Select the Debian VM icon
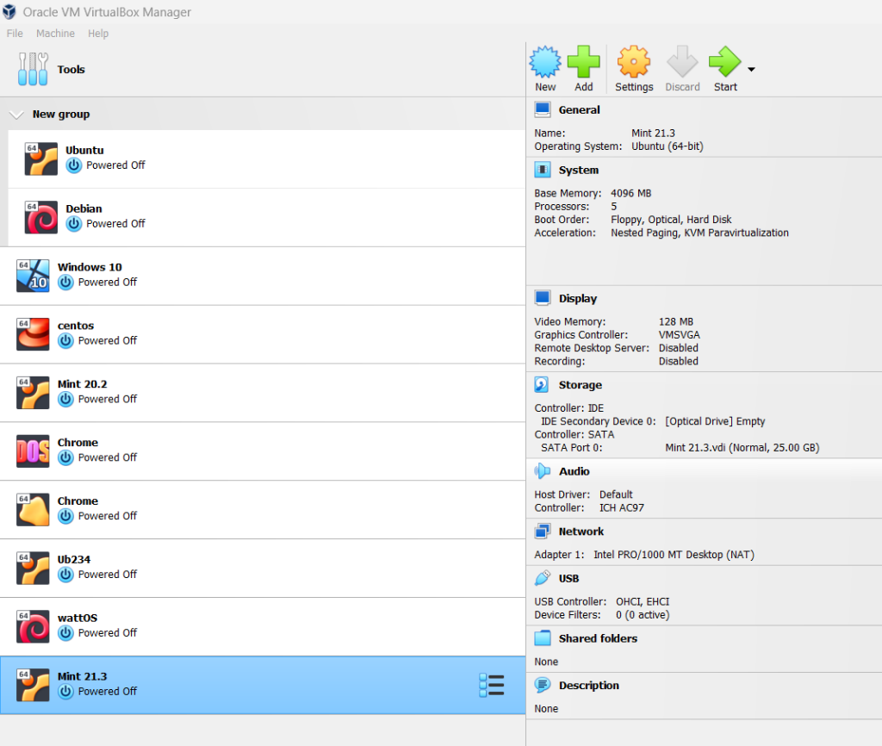The image size is (882, 746). [40, 217]
